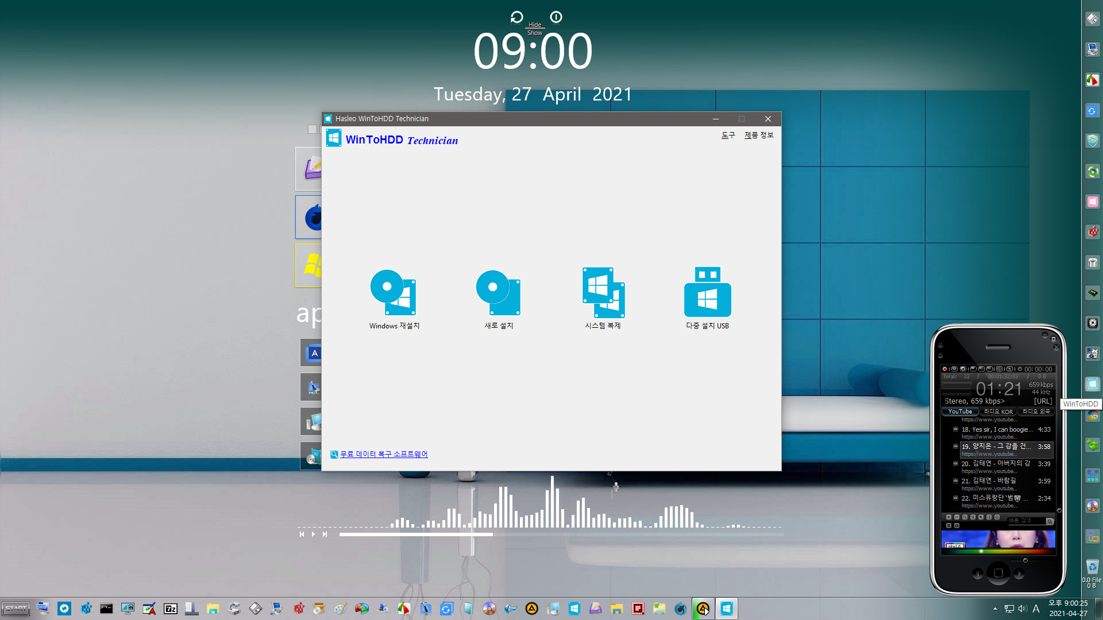Screen dimensions: 1103x620
Task: Switch to 라디오 외국 tab in player
Action: pyautogui.click(x=1036, y=412)
